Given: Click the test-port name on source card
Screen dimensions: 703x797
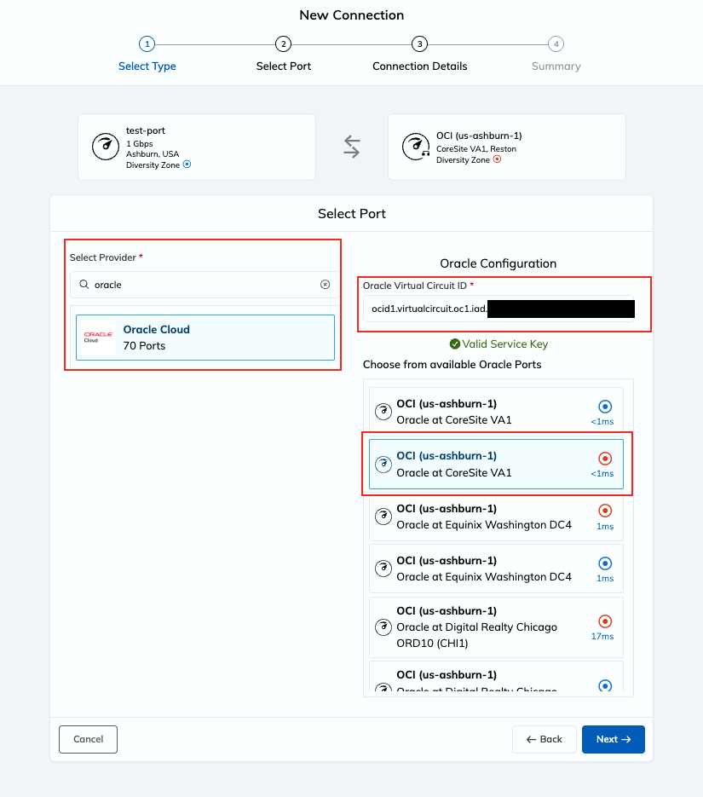Looking at the screenshot, I should [145, 130].
